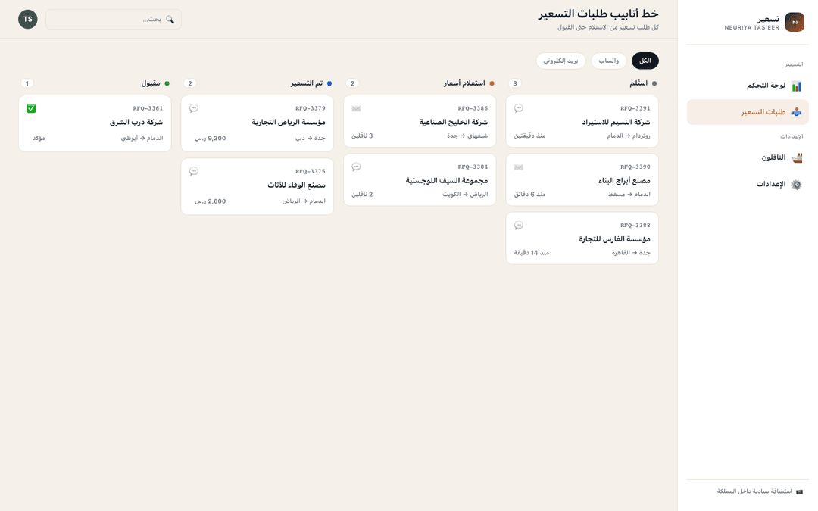Screen dimensions: 818x511
Task: Click the روتردام → الدمام route text
Action: 629,136
